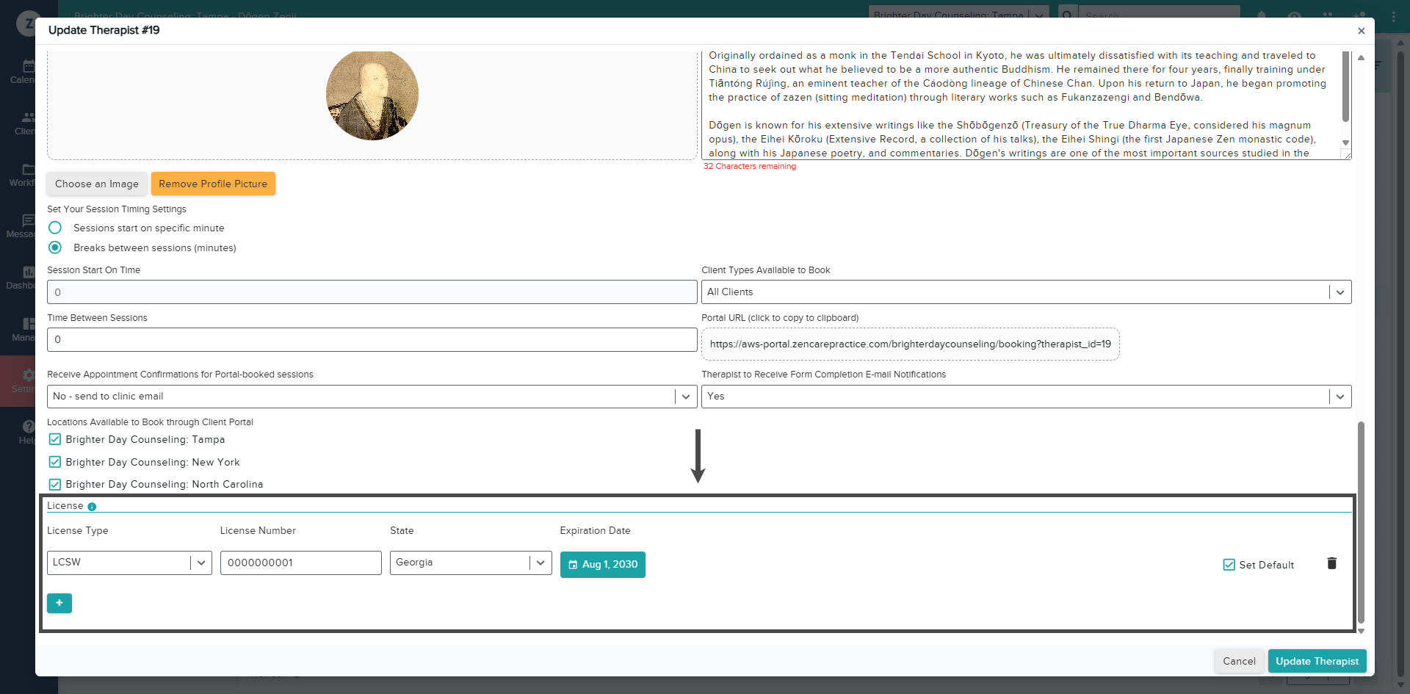Screen dimensions: 1410x694
Task: Open the Appointment Confirmations dropdown showing 'No - send to clinic email'
Action: pyautogui.click(x=372, y=396)
